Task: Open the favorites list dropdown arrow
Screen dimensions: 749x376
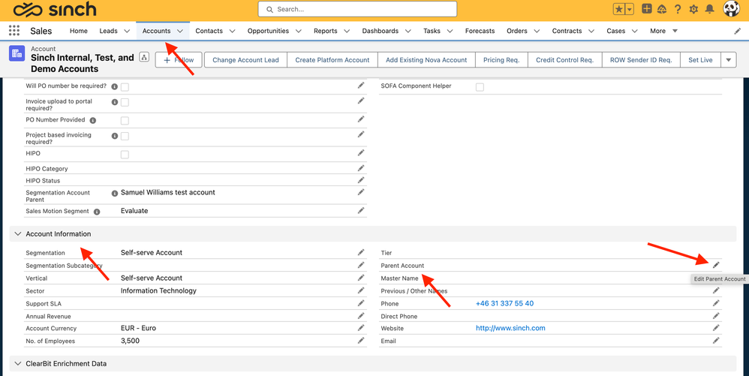Action: (x=630, y=9)
